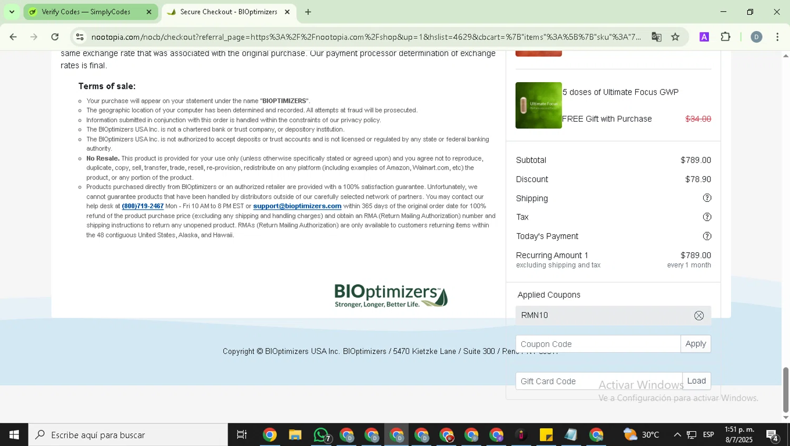790x446 pixels.
Task: Focus the Gift Card Code field
Action: (599, 381)
